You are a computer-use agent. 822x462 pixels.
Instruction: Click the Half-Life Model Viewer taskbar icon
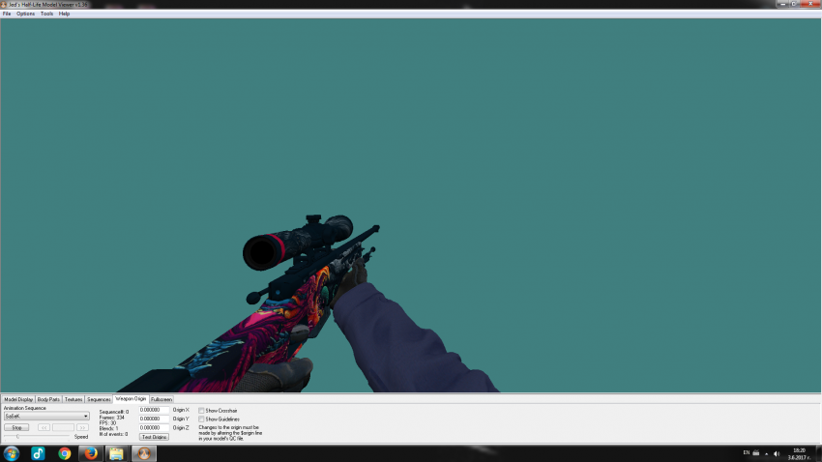(143, 452)
